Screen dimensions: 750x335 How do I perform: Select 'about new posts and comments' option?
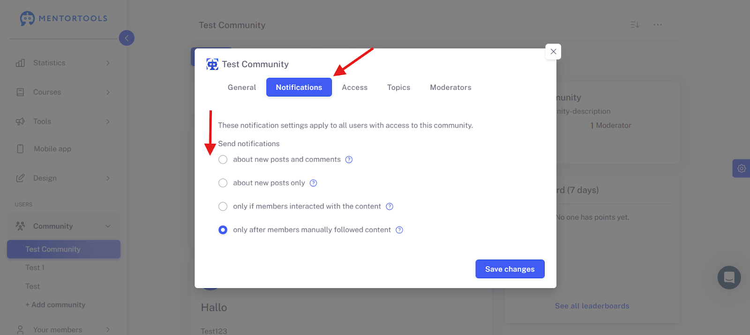tap(223, 160)
